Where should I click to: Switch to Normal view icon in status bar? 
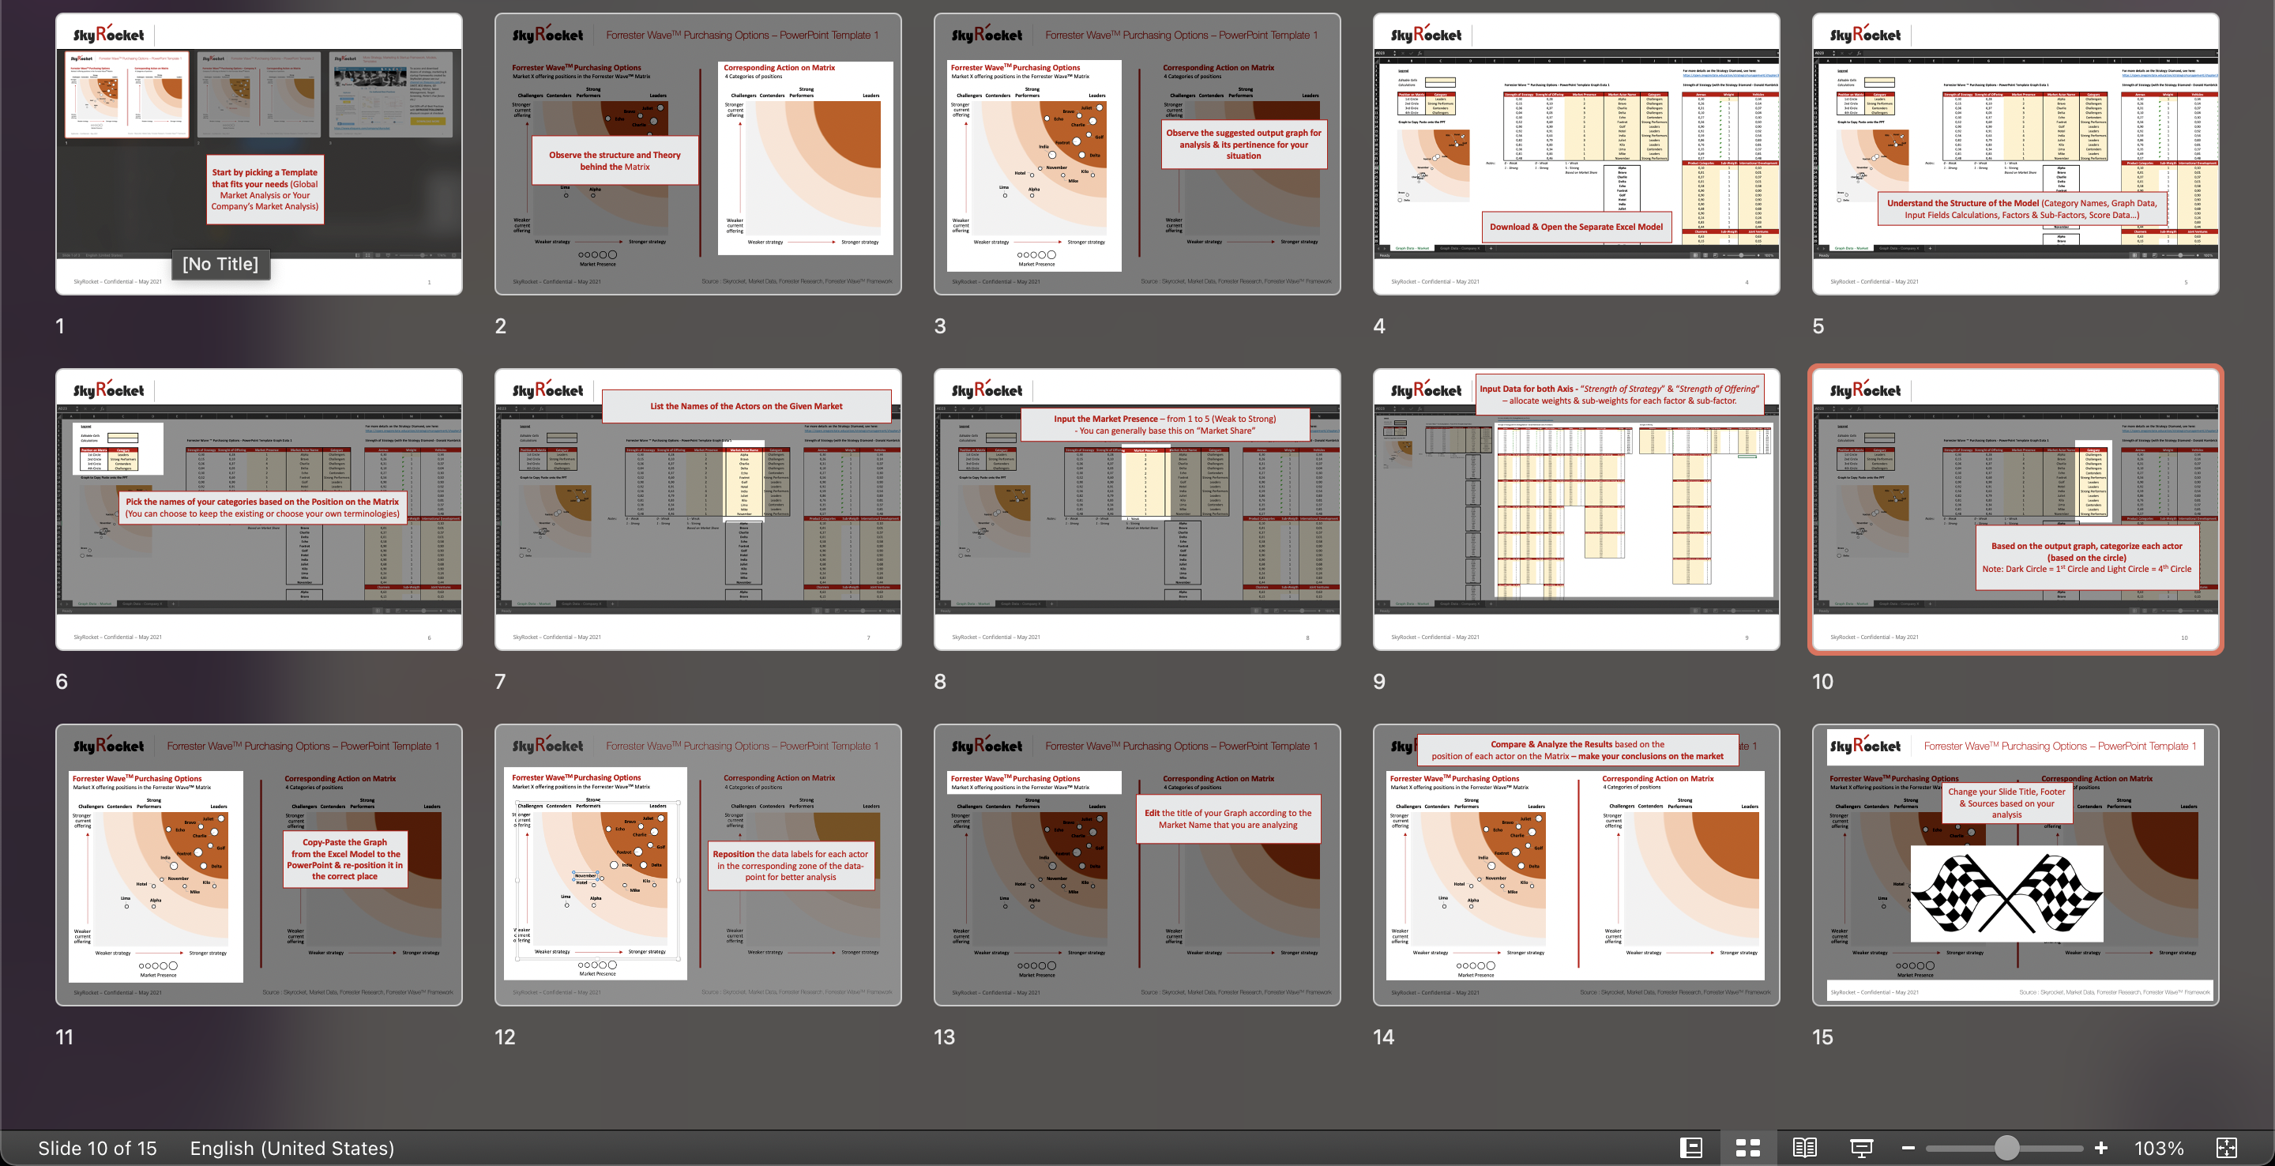click(x=1690, y=1148)
